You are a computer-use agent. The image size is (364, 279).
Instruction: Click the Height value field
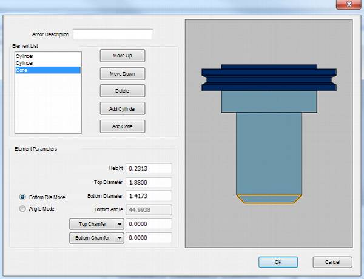[x=149, y=168]
